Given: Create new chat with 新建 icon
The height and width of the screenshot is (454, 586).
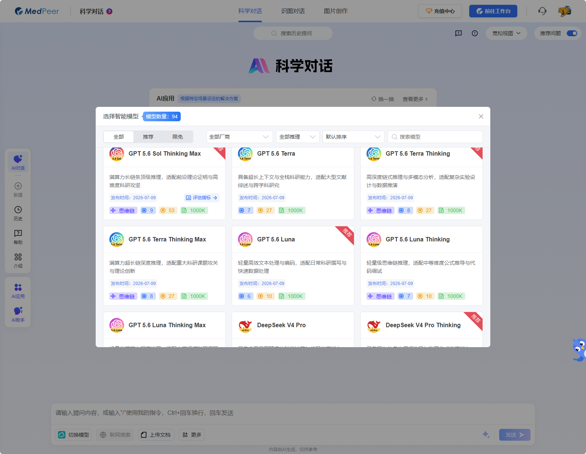Looking at the screenshot, I should [18, 190].
